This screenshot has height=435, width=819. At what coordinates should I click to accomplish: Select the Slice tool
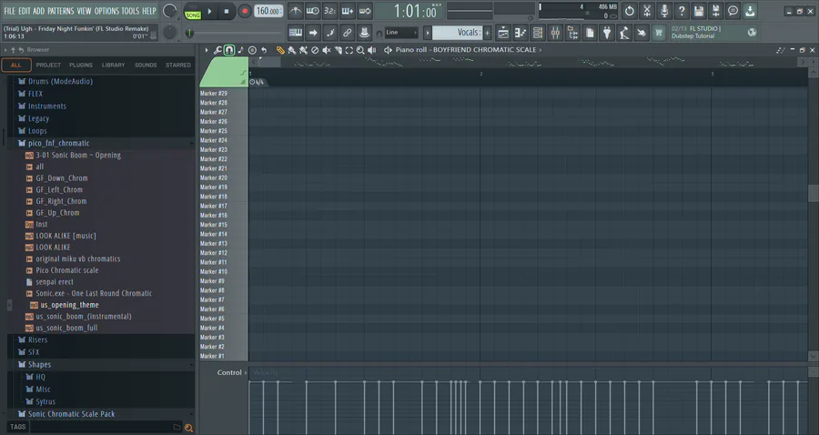click(x=338, y=50)
